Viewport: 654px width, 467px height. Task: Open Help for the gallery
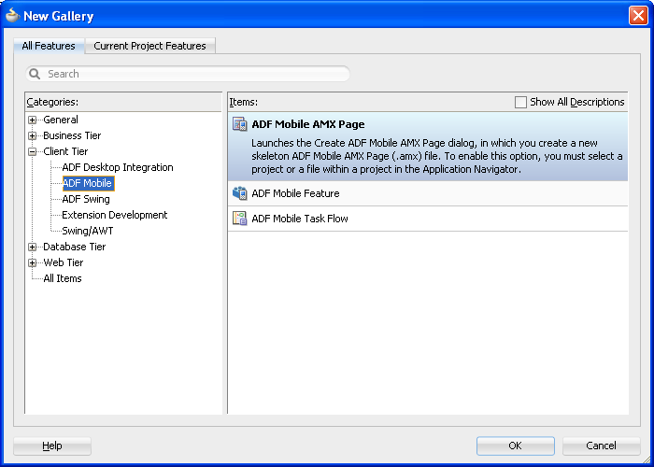(x=52, y=446)
